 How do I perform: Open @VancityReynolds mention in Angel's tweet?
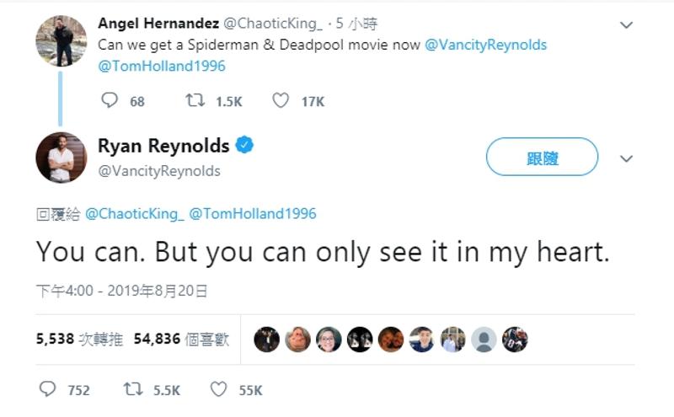(x=485, y=45)
